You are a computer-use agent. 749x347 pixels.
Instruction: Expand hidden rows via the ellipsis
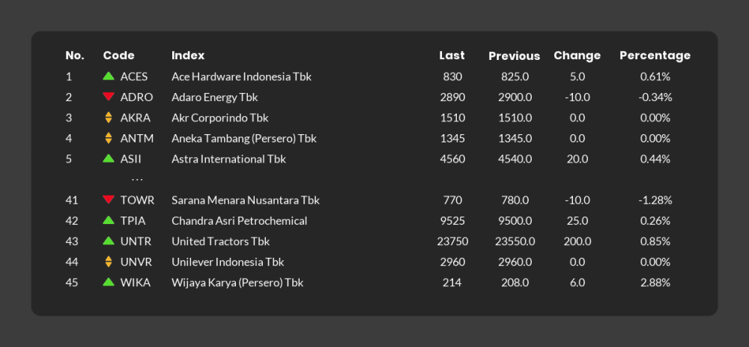(137, 180)
